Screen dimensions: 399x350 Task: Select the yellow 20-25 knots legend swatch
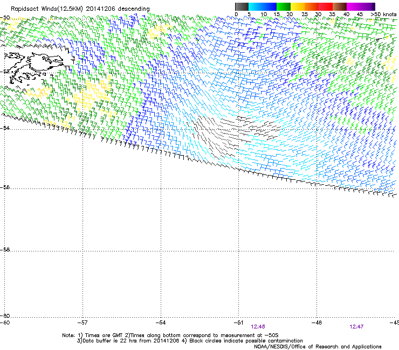298,6
